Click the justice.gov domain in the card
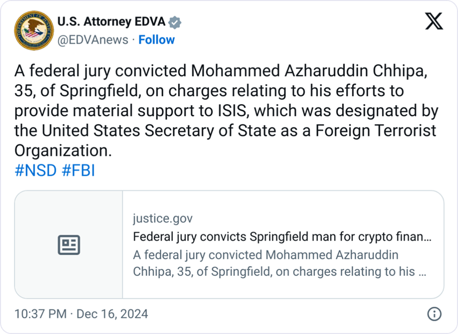This screenshot has height=334, width=458. click(163, 218)
